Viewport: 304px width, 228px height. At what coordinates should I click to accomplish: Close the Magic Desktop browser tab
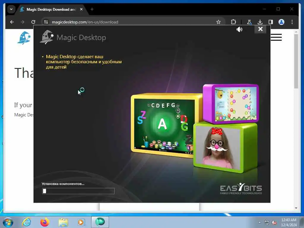(x=81, y=9)
